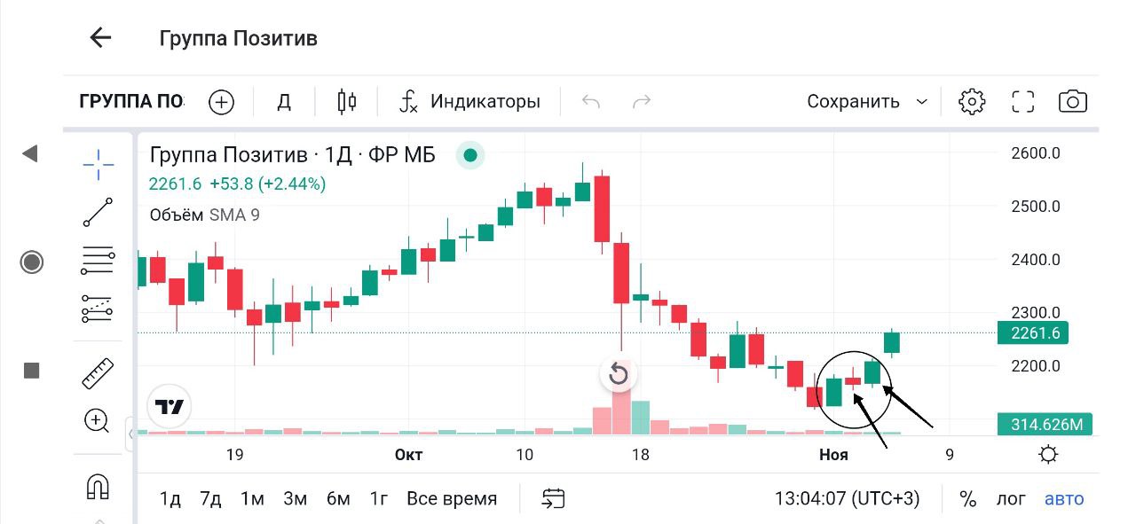Open candlestick chart type selector
Screen dimensions: 1136x524
pyautogui.click(x=346, y=102)
